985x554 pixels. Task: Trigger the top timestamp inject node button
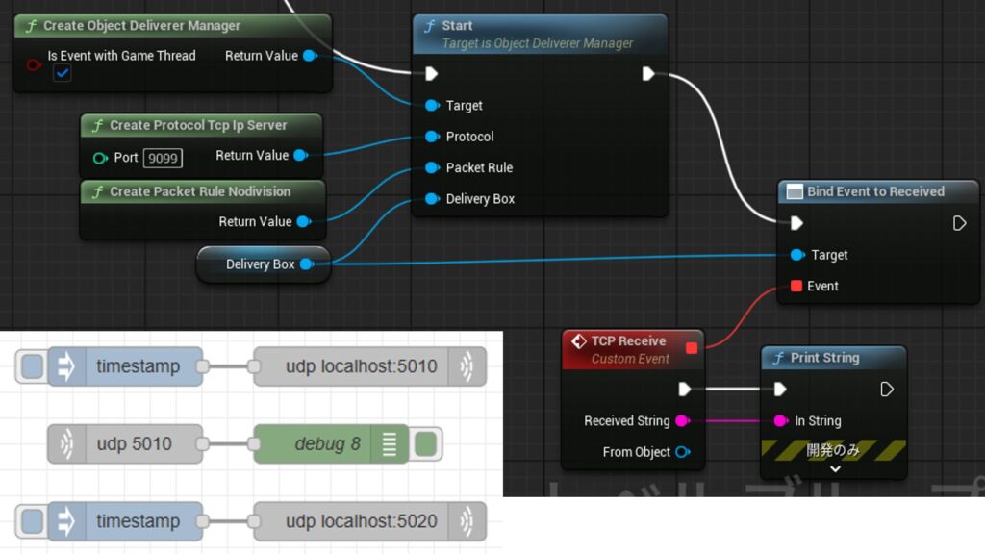(x=33, y=366)
